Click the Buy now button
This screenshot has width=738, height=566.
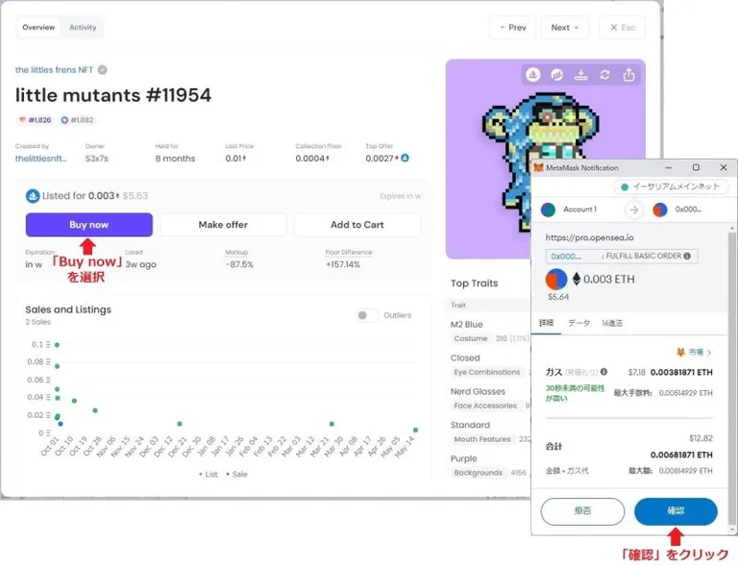click(x=89, y=225)
